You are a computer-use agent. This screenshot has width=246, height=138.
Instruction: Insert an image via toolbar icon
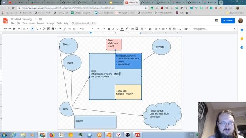pyautogui.click(x=53, y=29)
